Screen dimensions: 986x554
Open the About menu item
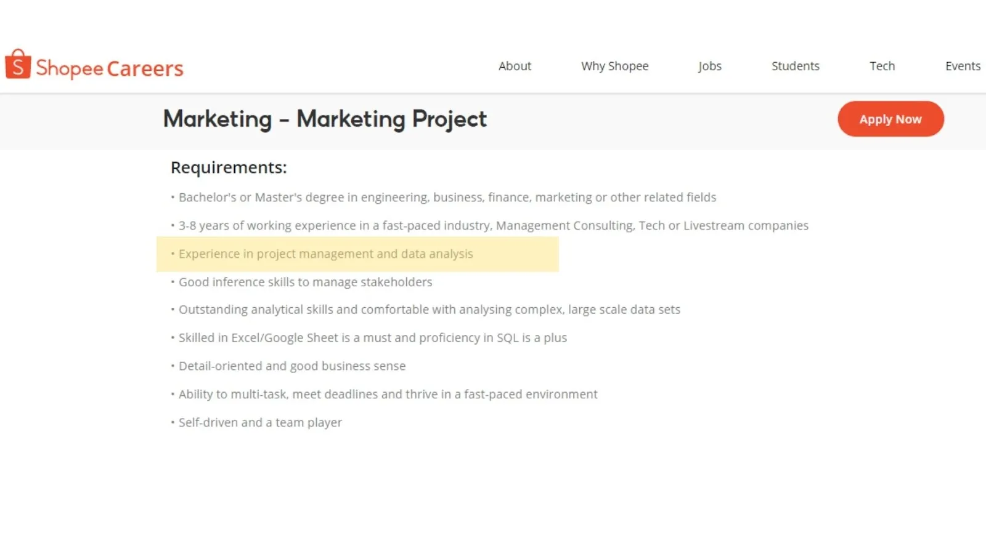click(515, 66)
